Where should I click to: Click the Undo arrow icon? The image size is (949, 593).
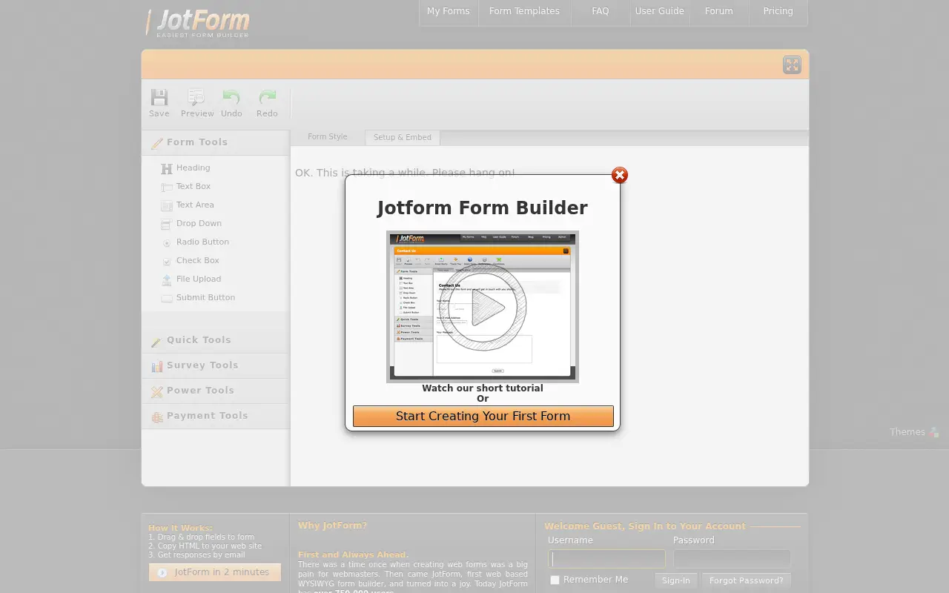tap(231, 98)
